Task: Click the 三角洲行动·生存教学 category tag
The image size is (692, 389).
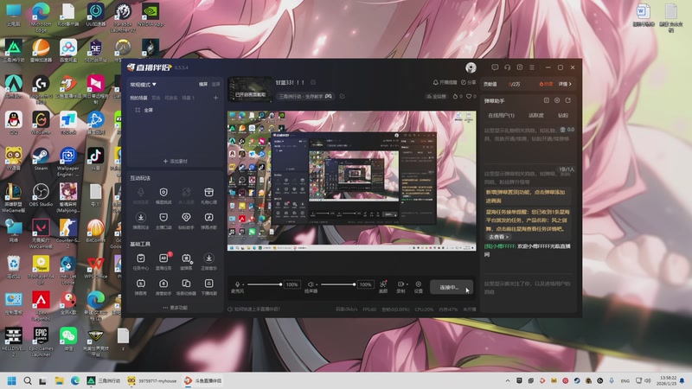Action: click(x=305, y=96)
